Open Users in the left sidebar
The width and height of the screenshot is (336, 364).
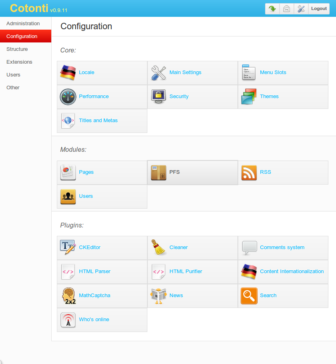[x=26, y=74]
